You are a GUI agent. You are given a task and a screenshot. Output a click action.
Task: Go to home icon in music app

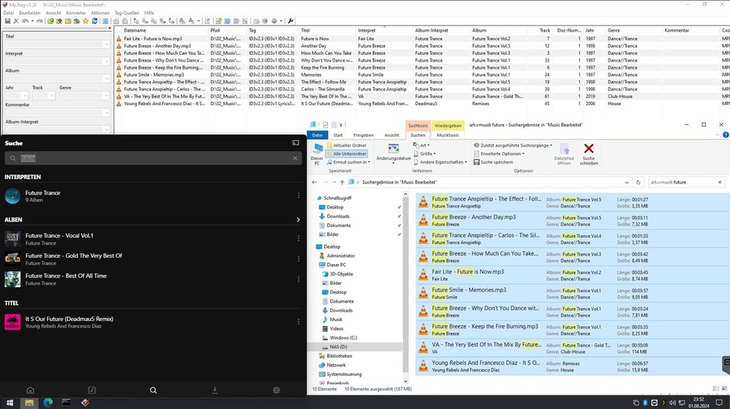(30, 390)
